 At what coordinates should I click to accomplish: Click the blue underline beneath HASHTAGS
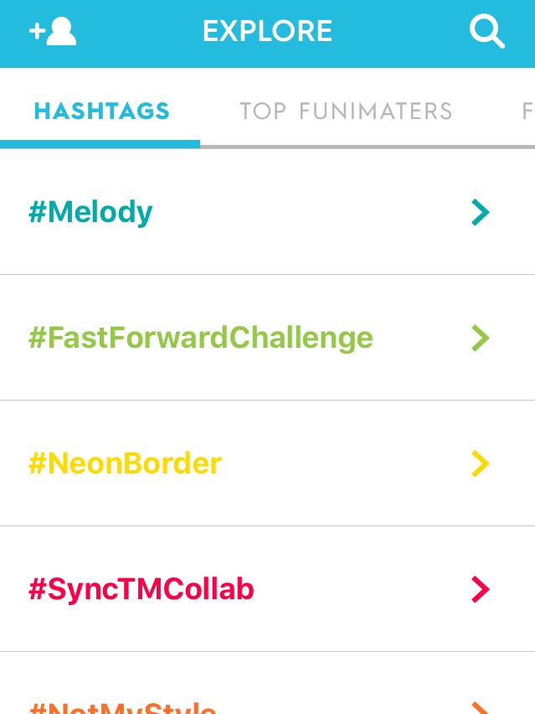coord(100,144)
